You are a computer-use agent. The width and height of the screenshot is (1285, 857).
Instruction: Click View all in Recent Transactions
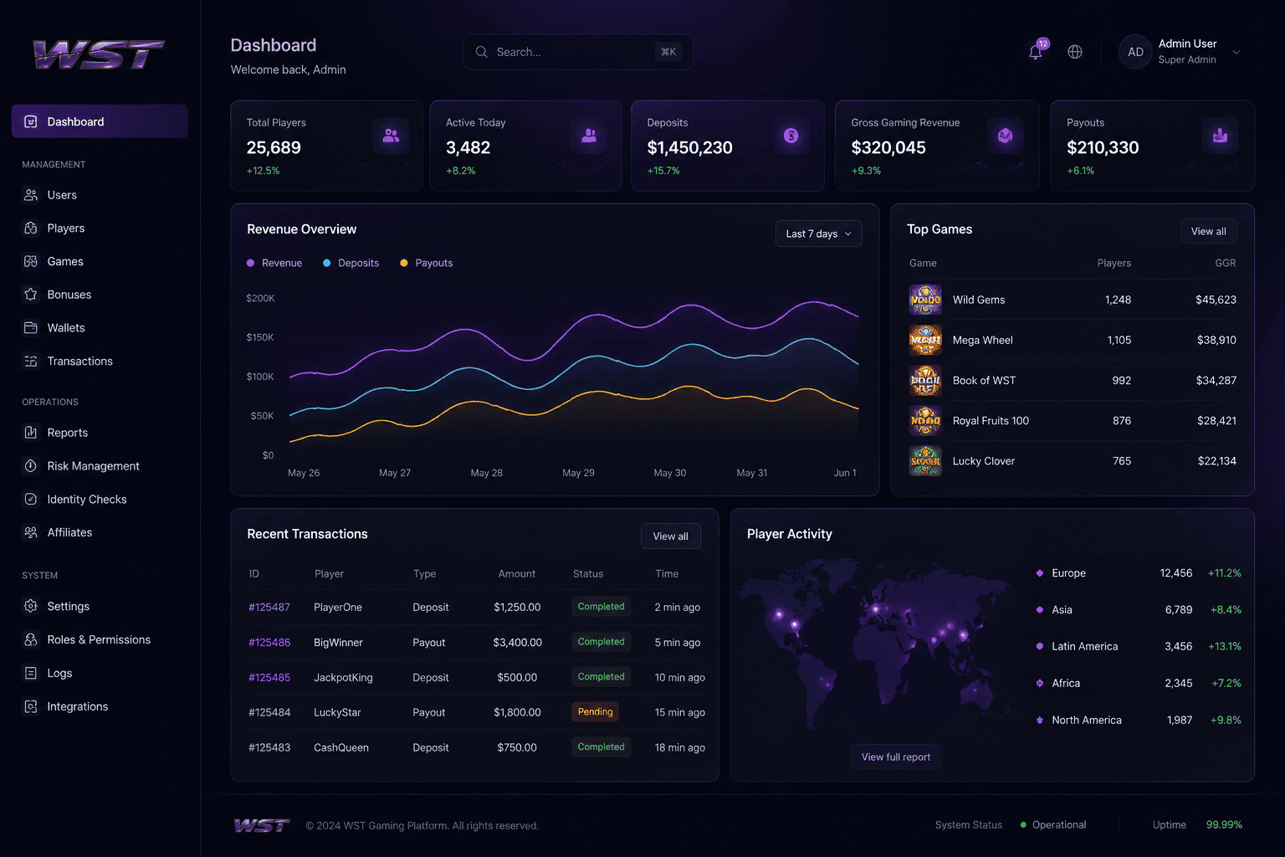pyautogui.click(x=671, y=536)
